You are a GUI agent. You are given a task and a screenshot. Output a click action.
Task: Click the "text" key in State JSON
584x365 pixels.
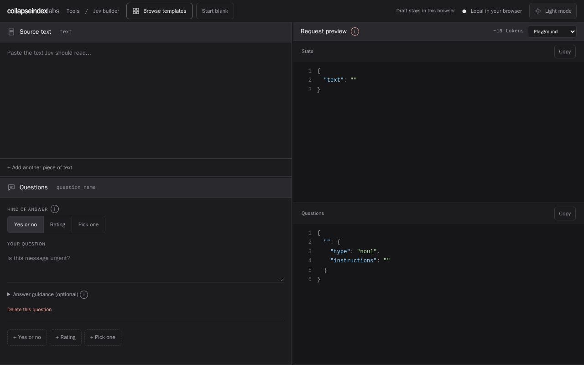coord(334,80)
